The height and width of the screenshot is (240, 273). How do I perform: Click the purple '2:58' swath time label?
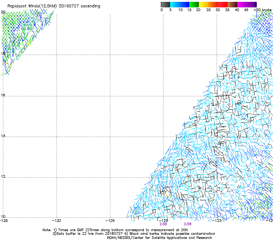pos(187,224)
